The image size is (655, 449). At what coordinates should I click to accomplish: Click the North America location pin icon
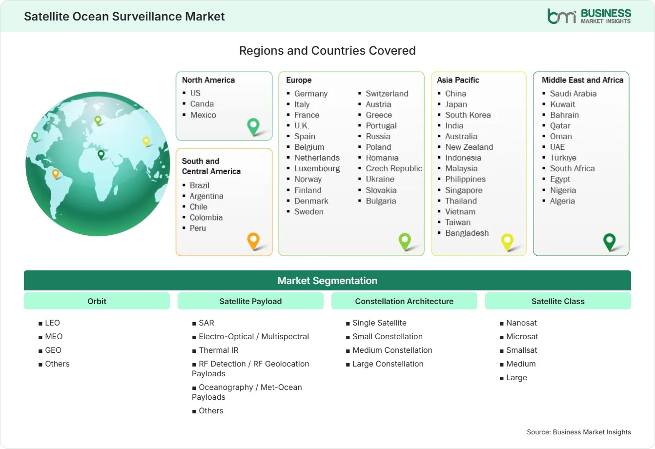(x=253, y=127)
